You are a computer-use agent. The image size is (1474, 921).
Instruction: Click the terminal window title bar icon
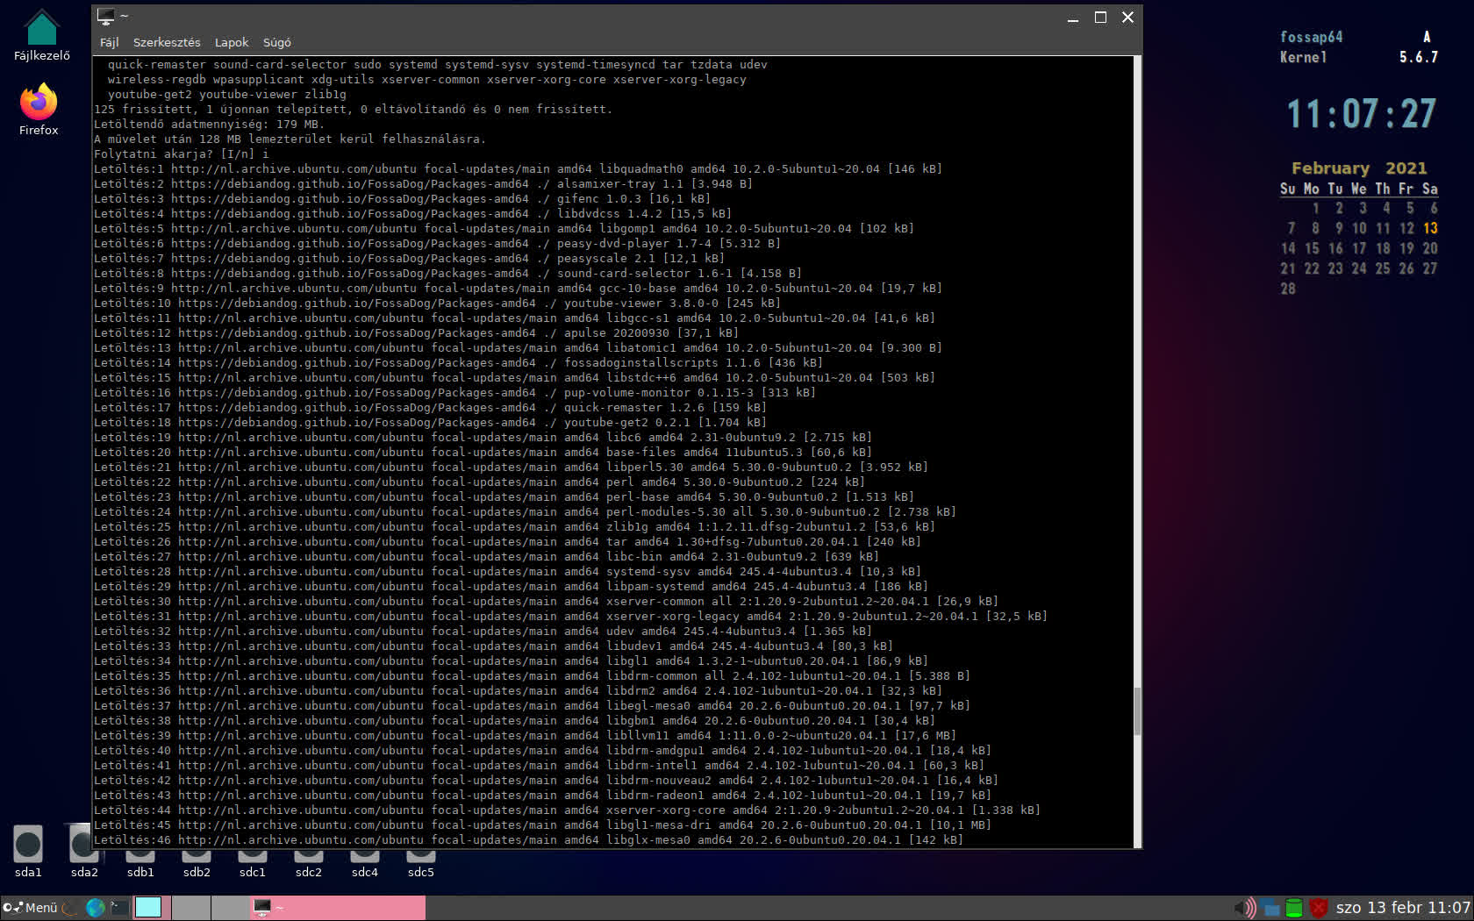click(106, 16)
